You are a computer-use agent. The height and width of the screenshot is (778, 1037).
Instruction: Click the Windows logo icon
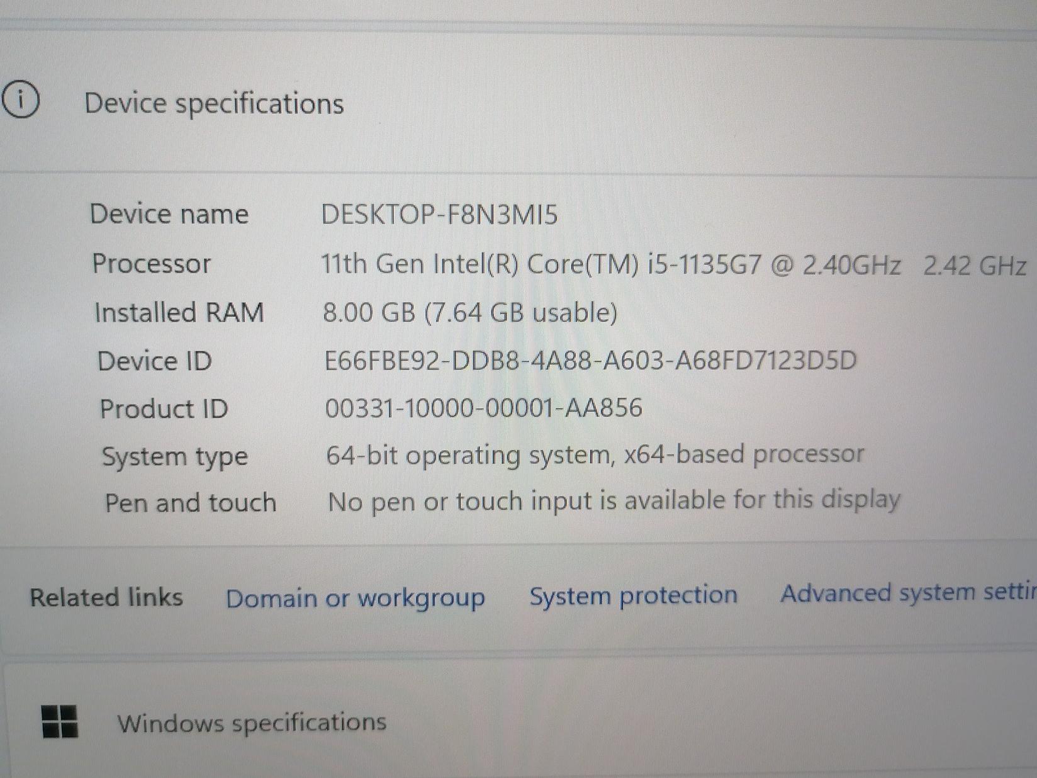pyautogui.click(x=59, y=721)
